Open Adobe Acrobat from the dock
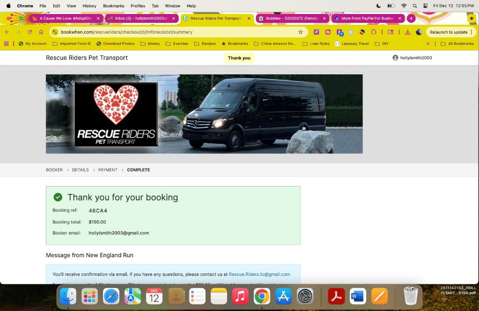This screenshot has width=479, height=311. 336,296
